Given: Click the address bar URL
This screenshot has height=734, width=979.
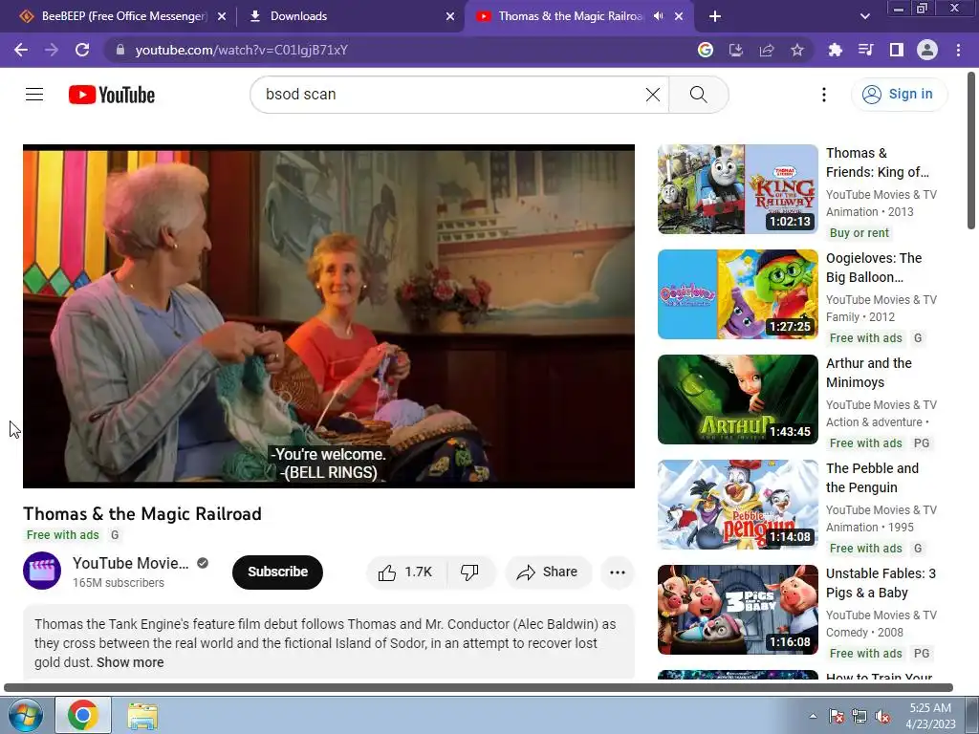Looking at the screenshot, I should click(242, 50).
